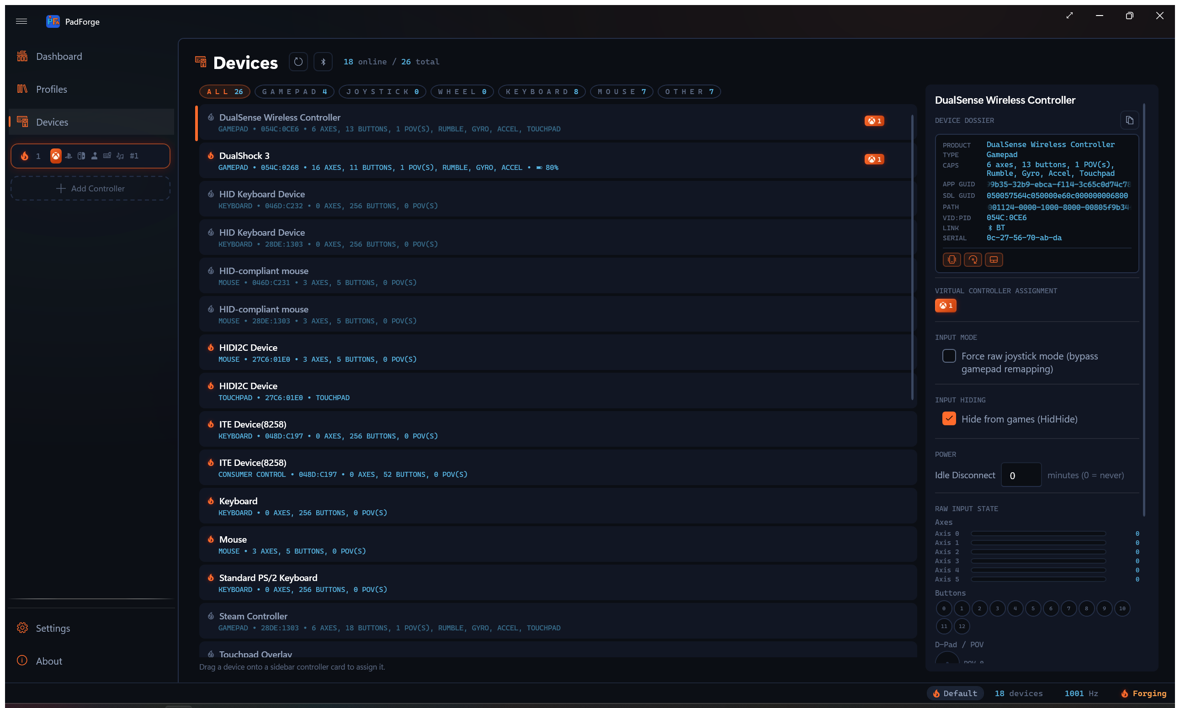Viewport: 1180px width, 708px height.
Task: Select keyboard-mouse type on controller card
Action: point(107,156)
